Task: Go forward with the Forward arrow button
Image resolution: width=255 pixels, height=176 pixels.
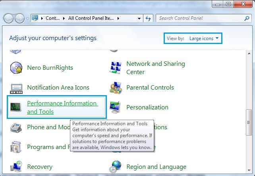Action: pos(19,18)
